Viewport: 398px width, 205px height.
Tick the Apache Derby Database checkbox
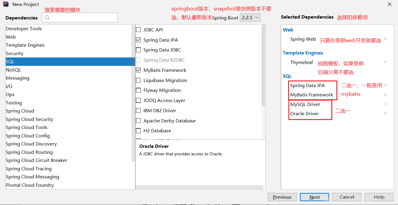click(138, 121)
